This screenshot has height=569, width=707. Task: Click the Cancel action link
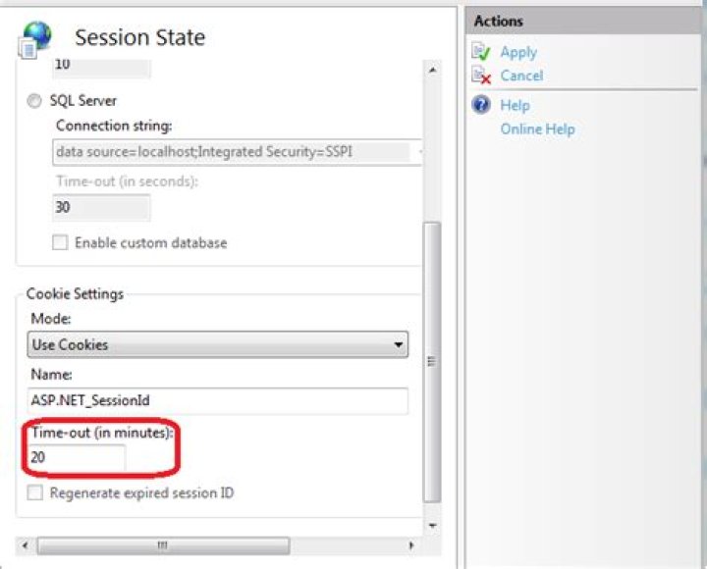click(521, 76)
